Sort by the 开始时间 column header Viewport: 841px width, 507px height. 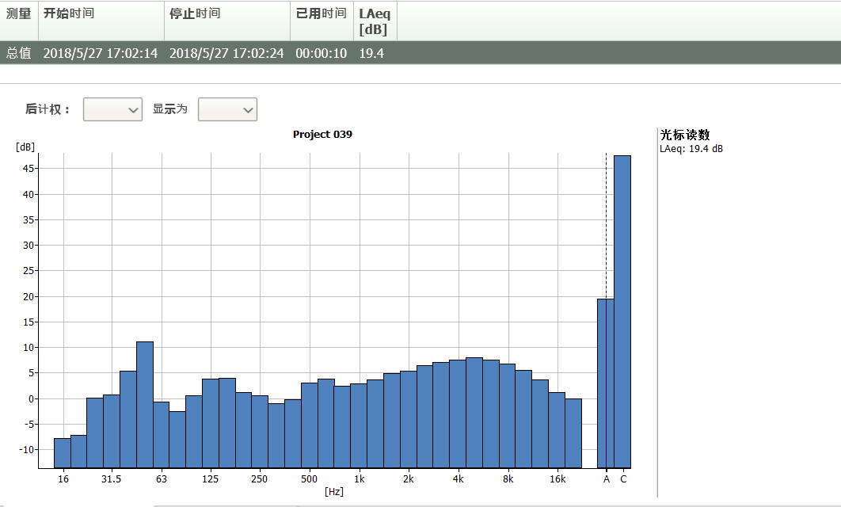pos(69,14)
